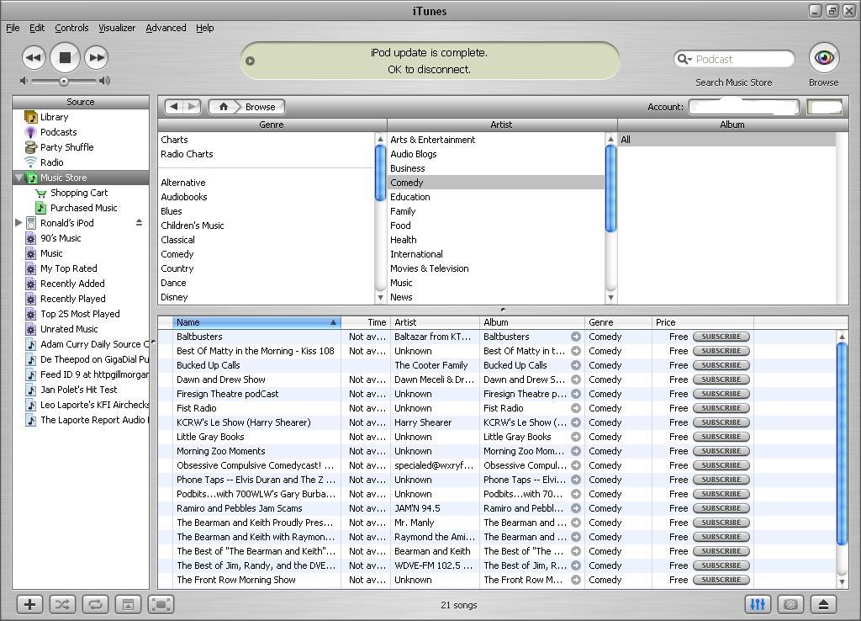This screenshot has height=621, width=861.
Task: Open the Advanced menu
Action: click(166, 28)
